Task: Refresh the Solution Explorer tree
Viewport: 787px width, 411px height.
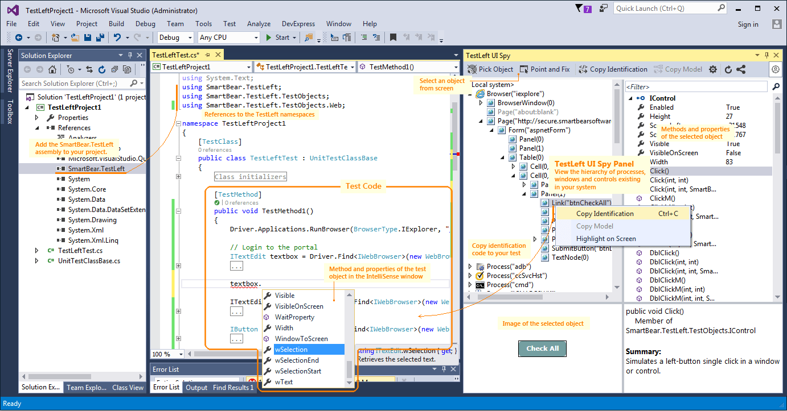Action: click(x=101, y=69)
